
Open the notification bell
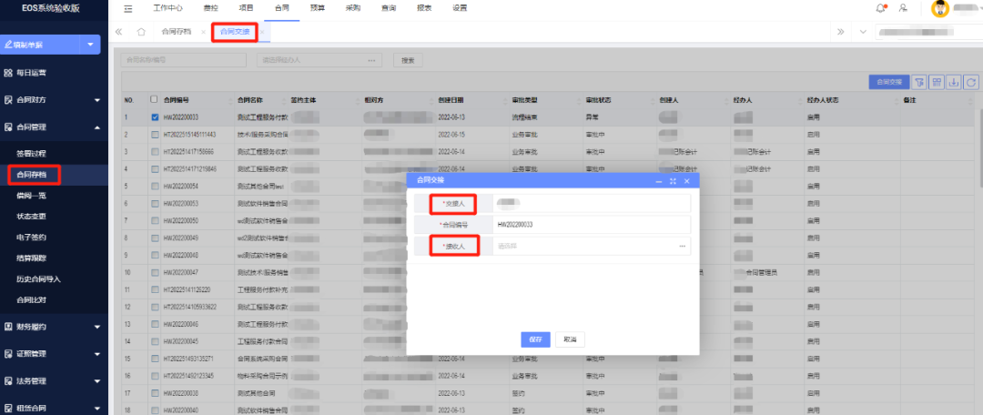(881, 8)
